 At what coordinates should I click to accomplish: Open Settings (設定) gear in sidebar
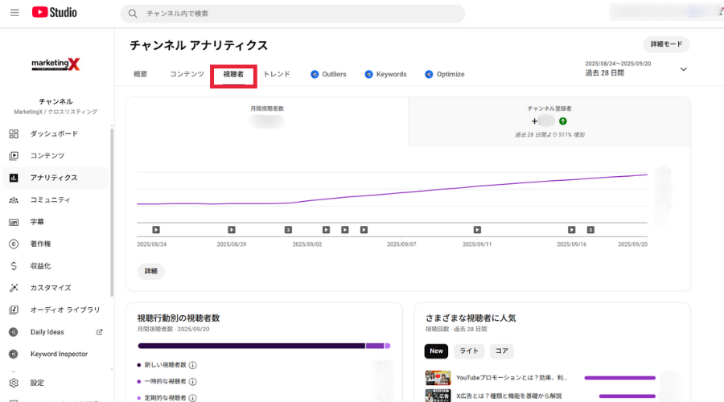[x=37, y=383]
